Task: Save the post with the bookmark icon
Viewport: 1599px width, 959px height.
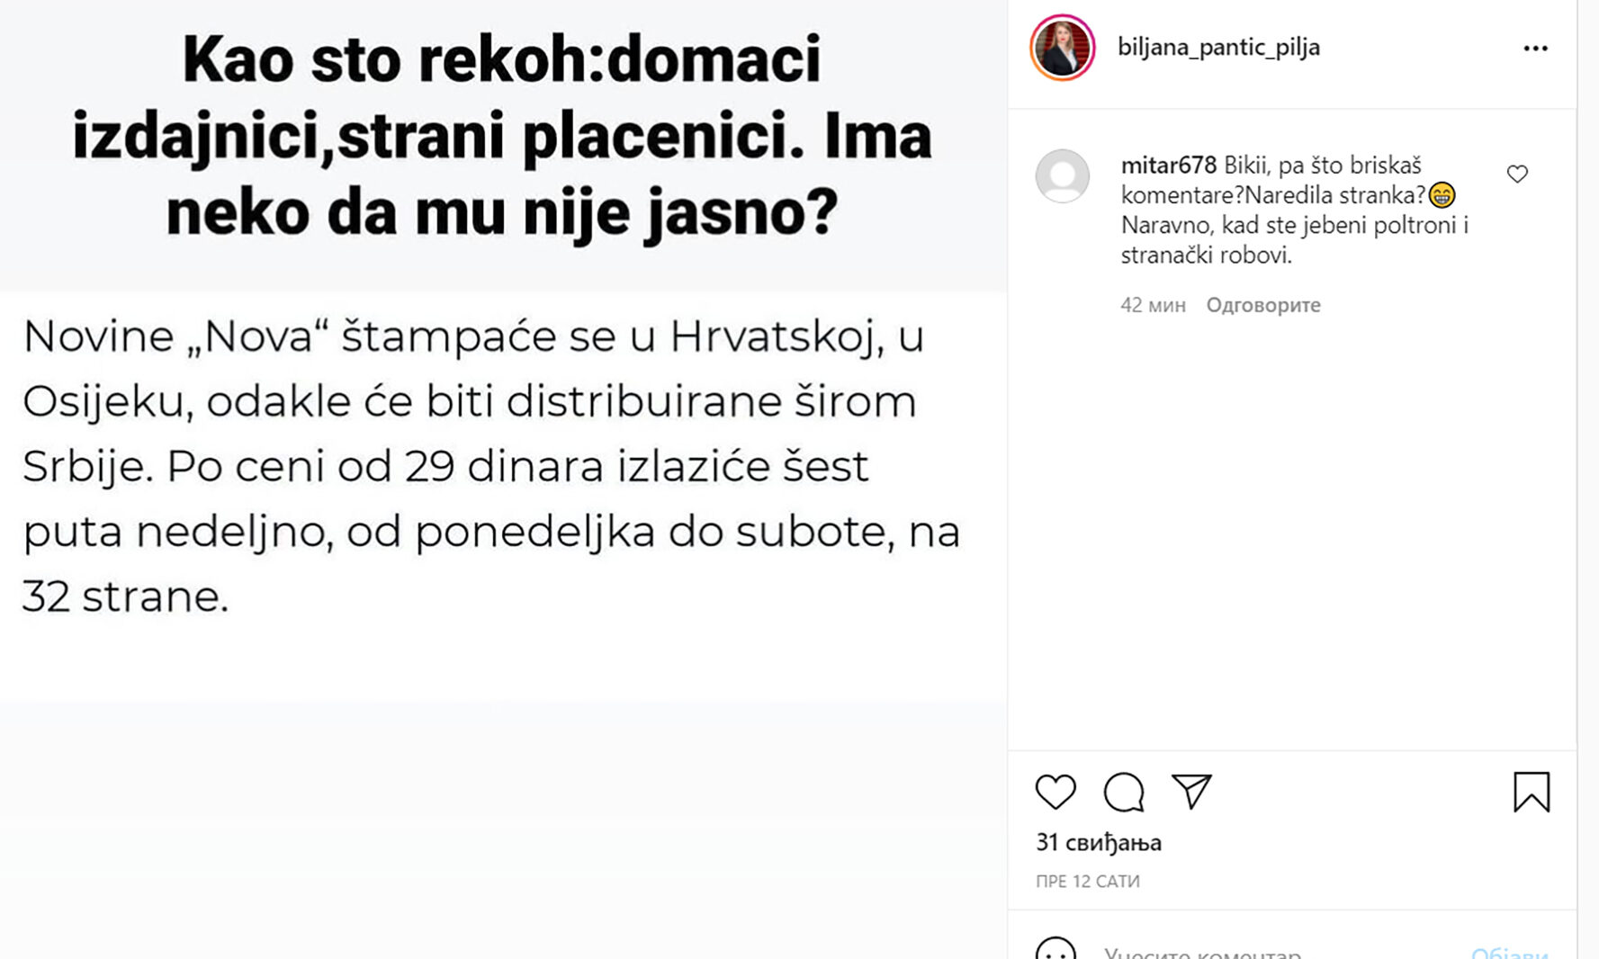Action: coord(1531,792)
